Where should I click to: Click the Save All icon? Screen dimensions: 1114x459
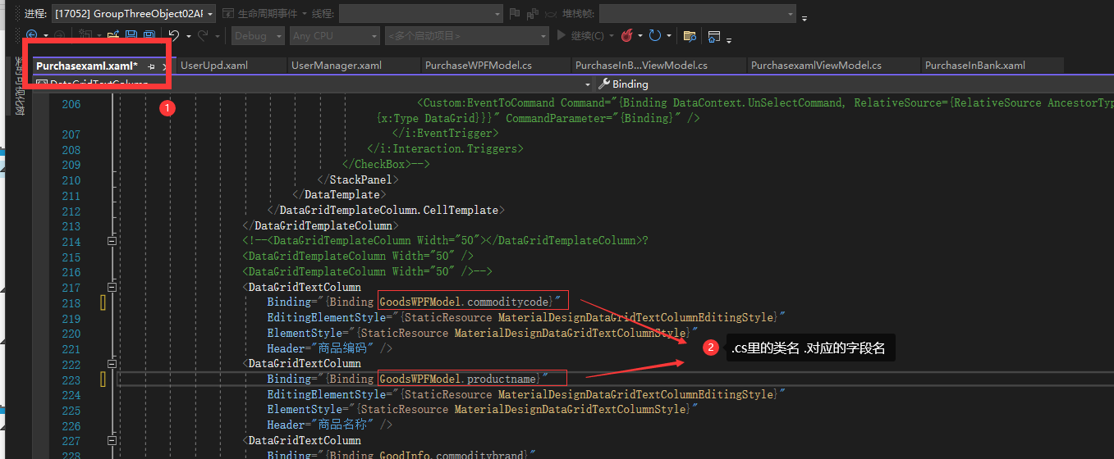click(149, 36)
